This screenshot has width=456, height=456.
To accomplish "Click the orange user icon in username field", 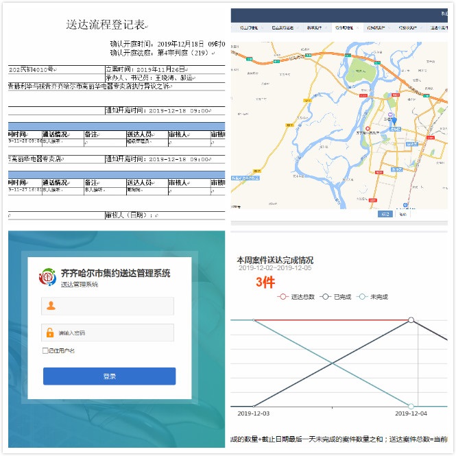I will click(51, 306).
